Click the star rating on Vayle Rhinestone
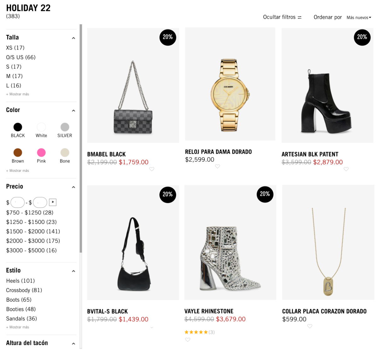The image size is (391, 354). [x=196, y=332]
